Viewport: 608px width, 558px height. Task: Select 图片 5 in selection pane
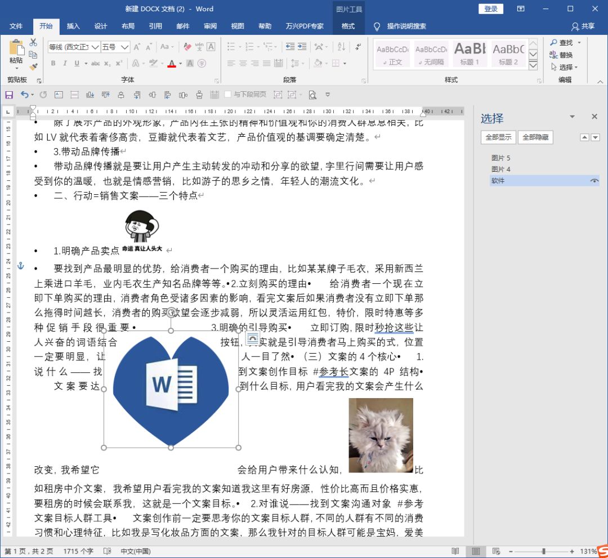tap(500, 158)
